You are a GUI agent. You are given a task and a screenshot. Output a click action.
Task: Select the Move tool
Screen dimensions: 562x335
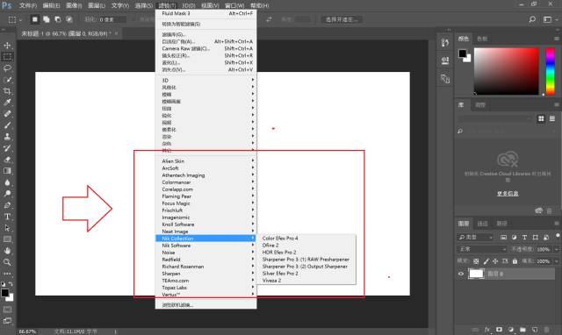click(7, 46)
